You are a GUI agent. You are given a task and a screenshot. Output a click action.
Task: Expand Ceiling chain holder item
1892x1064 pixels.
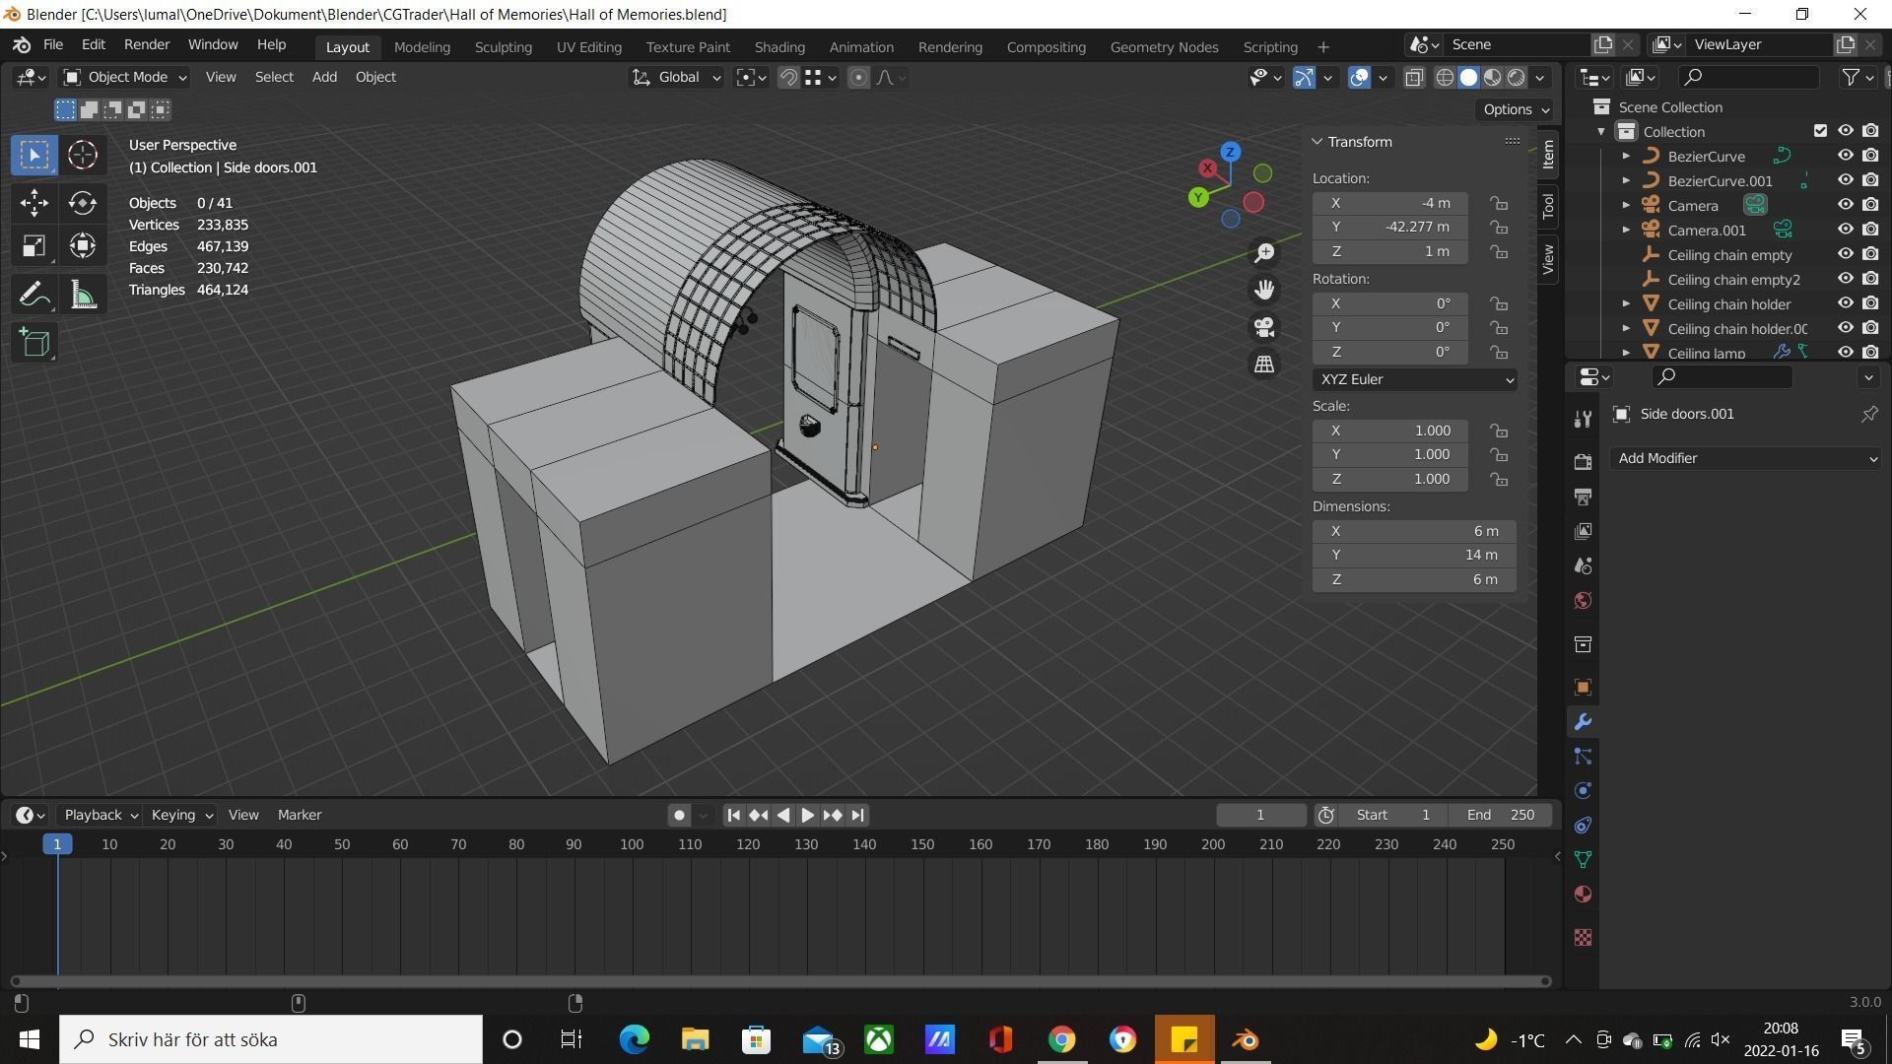[x=1626, y=303]
